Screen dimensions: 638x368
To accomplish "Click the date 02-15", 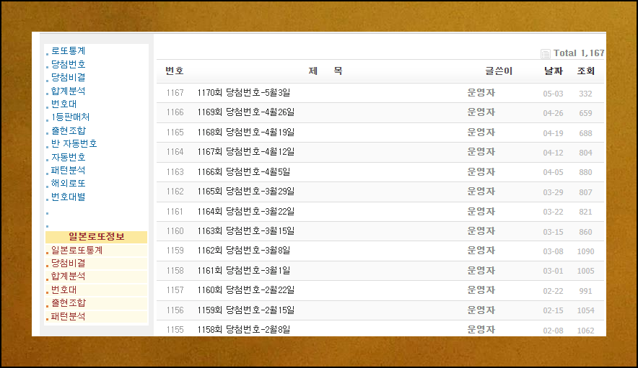I will 554,310.
